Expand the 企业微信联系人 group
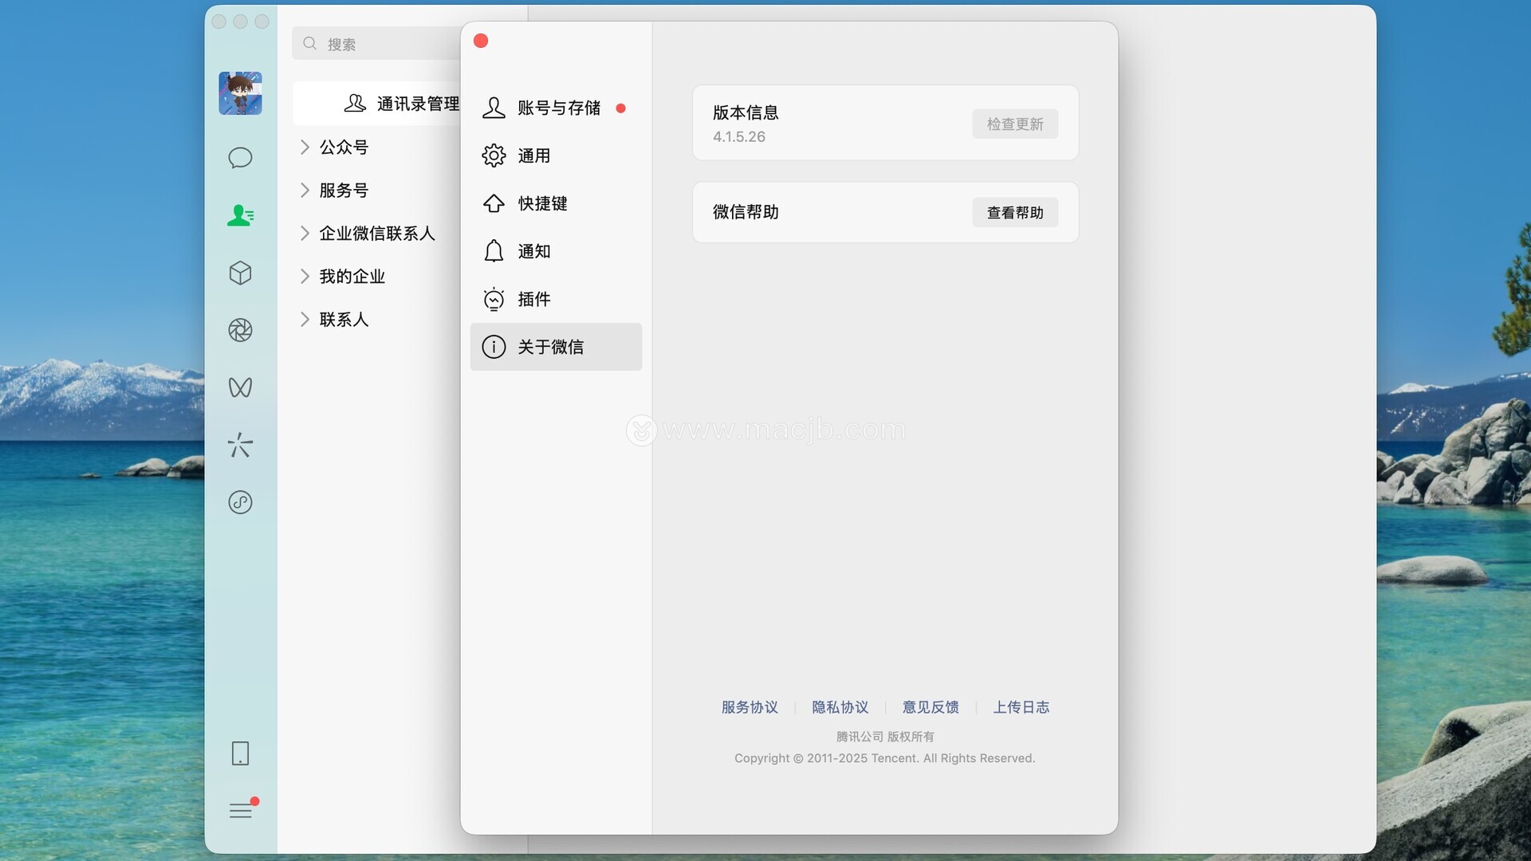 pyautogui.click(x=375, y=234)
